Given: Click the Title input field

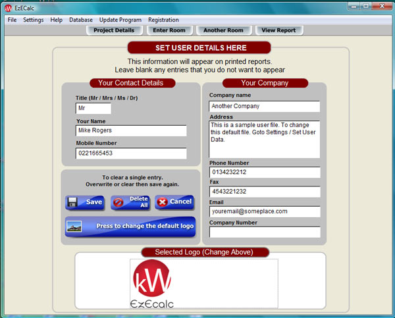Looking at the screenshot, I should (x=93, y=109).
